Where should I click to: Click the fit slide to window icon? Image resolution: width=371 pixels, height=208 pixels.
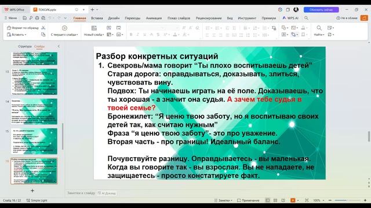click(307, 200)
